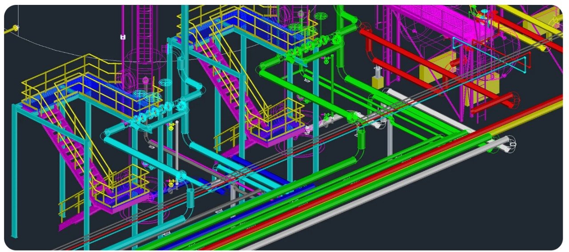Click the white pipe's flanged end cap
This screenshot has width=569, height=252.
pos(511,143)
